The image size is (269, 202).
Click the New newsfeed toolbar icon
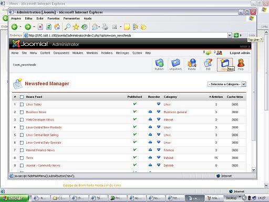point(225,65)
